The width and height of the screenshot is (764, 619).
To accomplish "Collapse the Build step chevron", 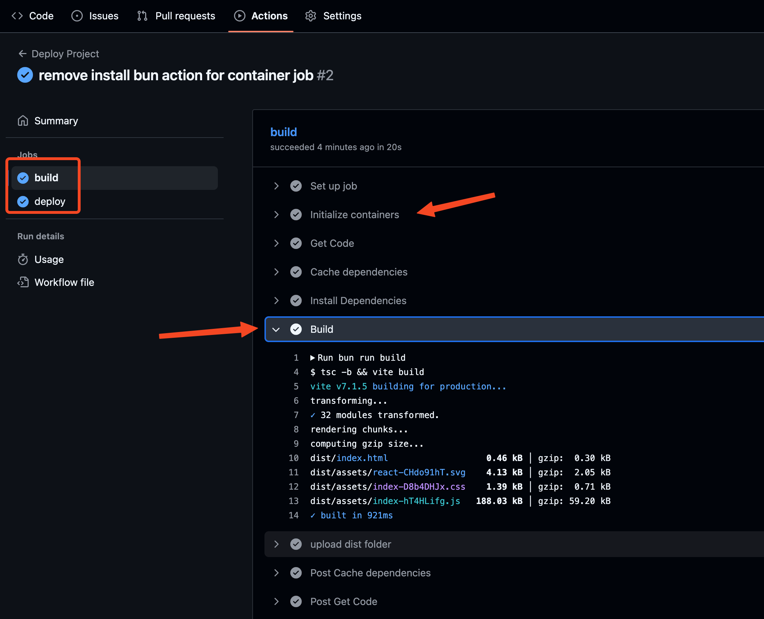I will 276,329.
